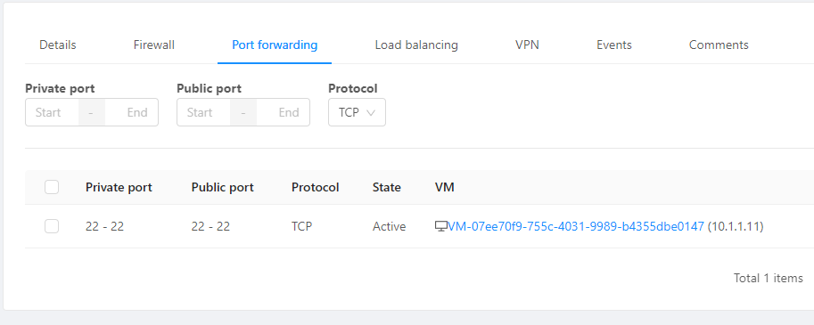The height and width of the screenshot is (325, 814).
Task: Focus the Private port End field
Action: tap(132, 112)
